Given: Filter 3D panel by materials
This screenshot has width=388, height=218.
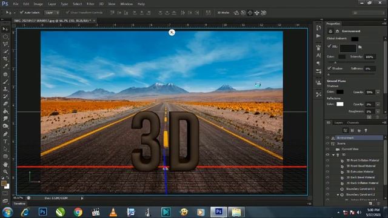Looking at the screenshot, I should 359,131.
